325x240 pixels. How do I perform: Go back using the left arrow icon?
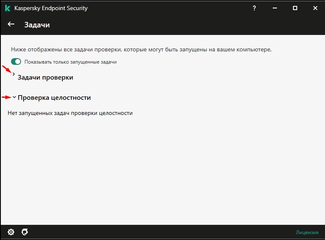(11, 24)
